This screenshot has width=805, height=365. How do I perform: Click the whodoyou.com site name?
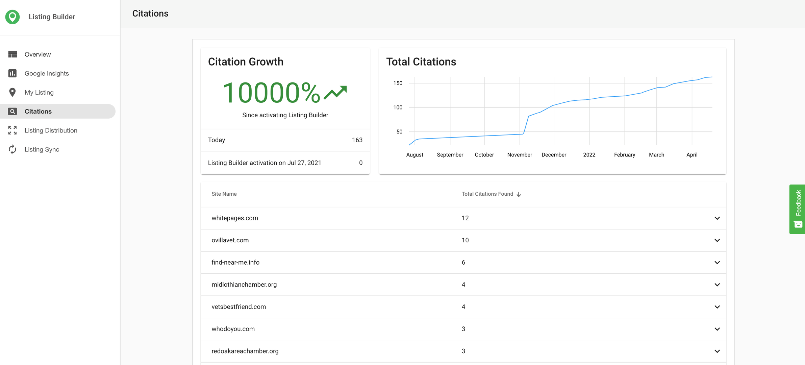point(233,329)
